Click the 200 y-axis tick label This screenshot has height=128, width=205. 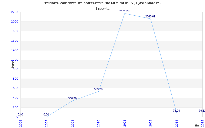click(15, 107)
